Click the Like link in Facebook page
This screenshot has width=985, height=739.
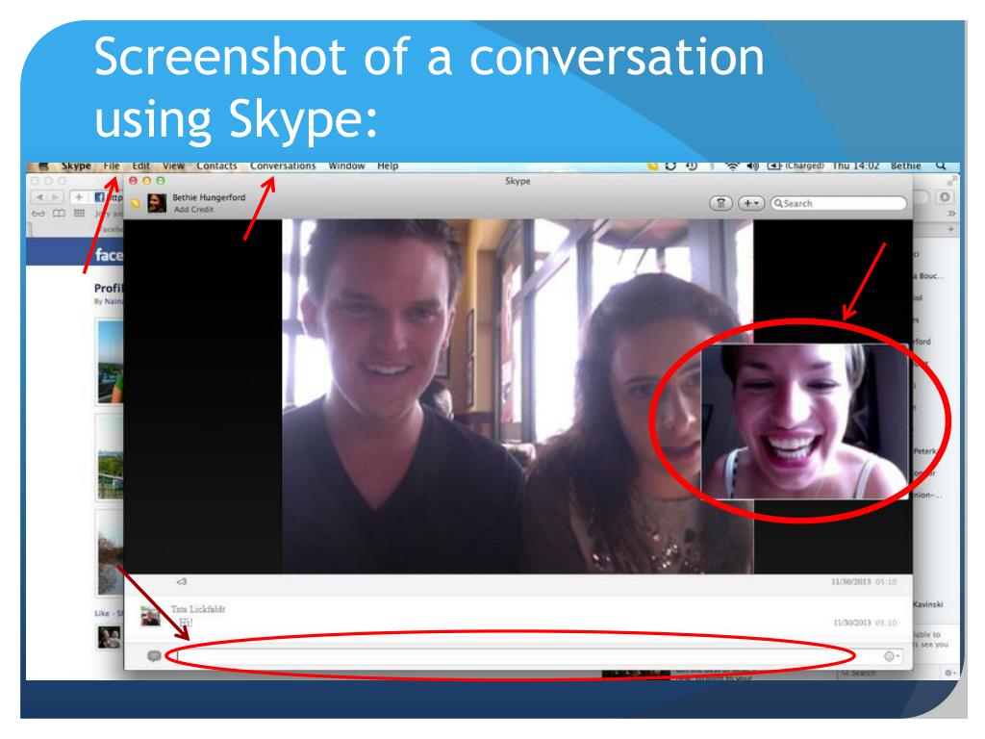tap(102, 613)
